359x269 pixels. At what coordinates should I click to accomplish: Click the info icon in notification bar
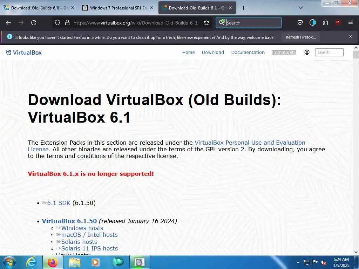coord(9,36)
